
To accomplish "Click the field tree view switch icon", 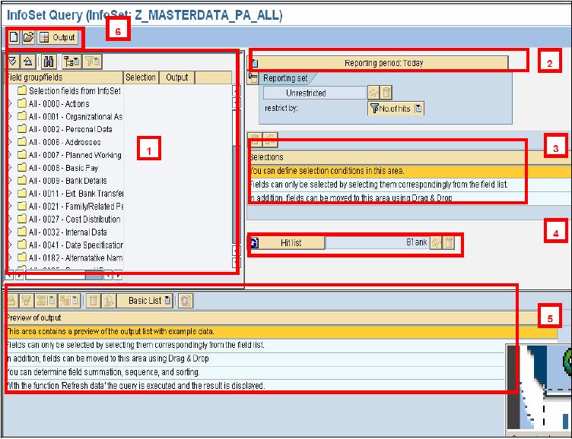I will pyautogui.click(x=71, y=62).
